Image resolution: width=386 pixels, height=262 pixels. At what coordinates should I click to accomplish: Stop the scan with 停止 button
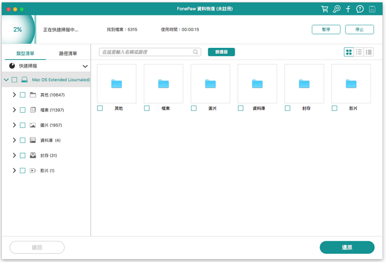tap(359, 30)
